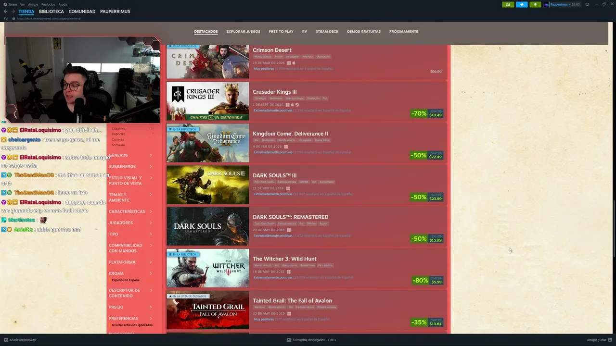616x346 pixels.
Task: Click the Pauperrimus profile avatar
Action: tap(547, 4)
